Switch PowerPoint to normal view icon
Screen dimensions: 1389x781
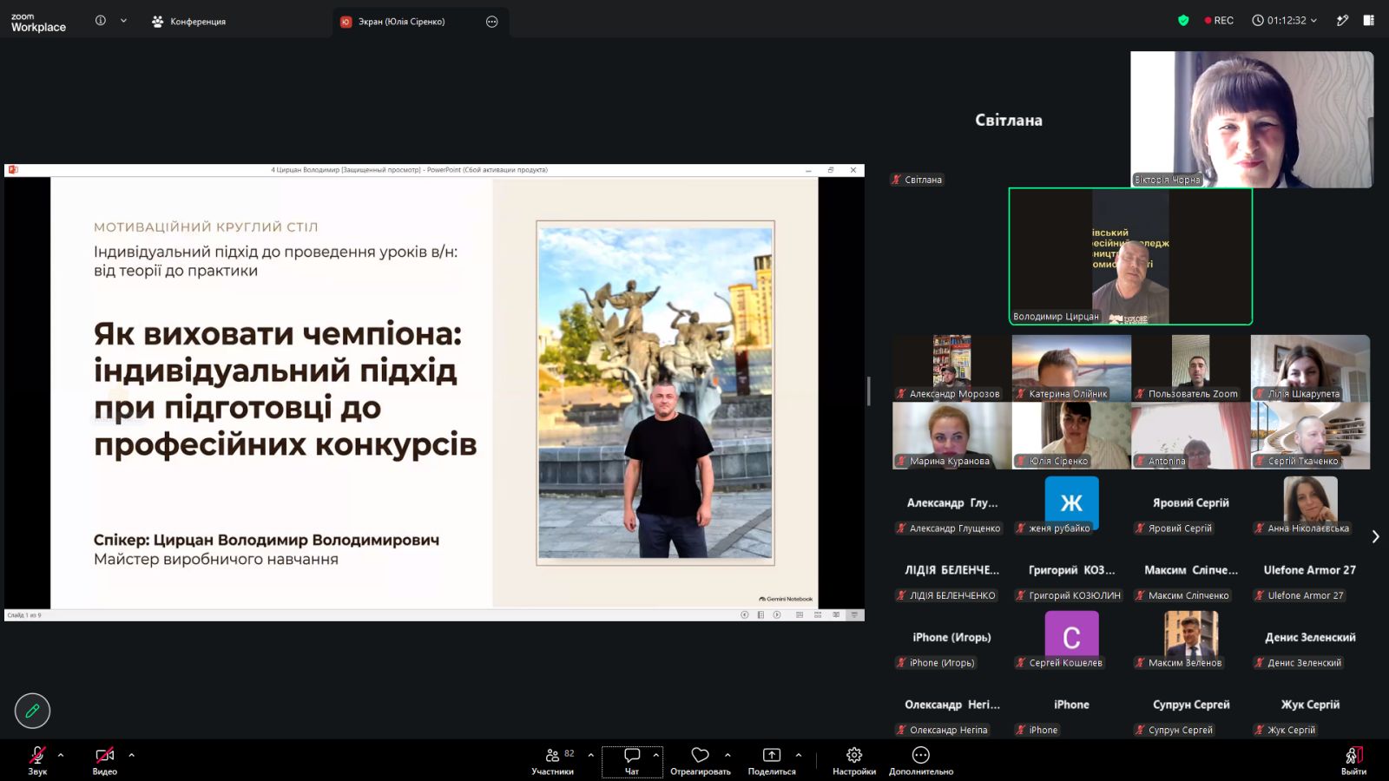click(x=800, y=614)
